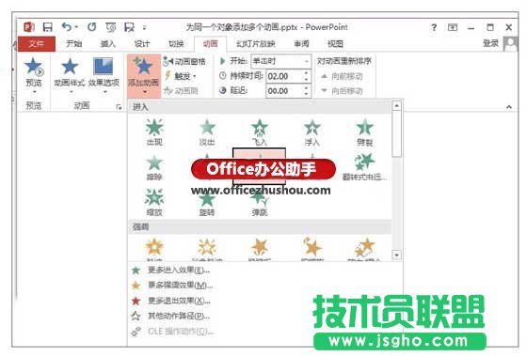Click the Save icon in quick access toolbar

[x=47, y=27]
